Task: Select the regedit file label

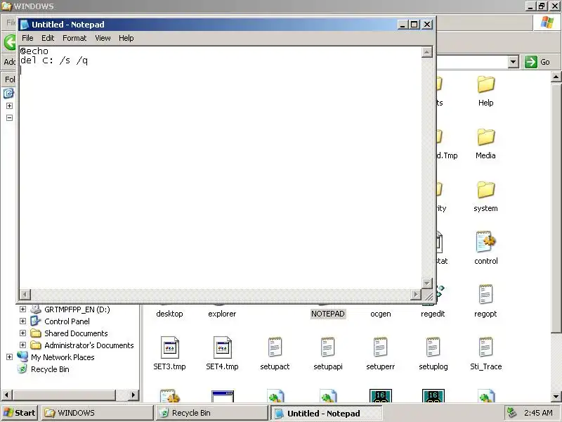Action: pyautogui.click(x=433, y=314)
